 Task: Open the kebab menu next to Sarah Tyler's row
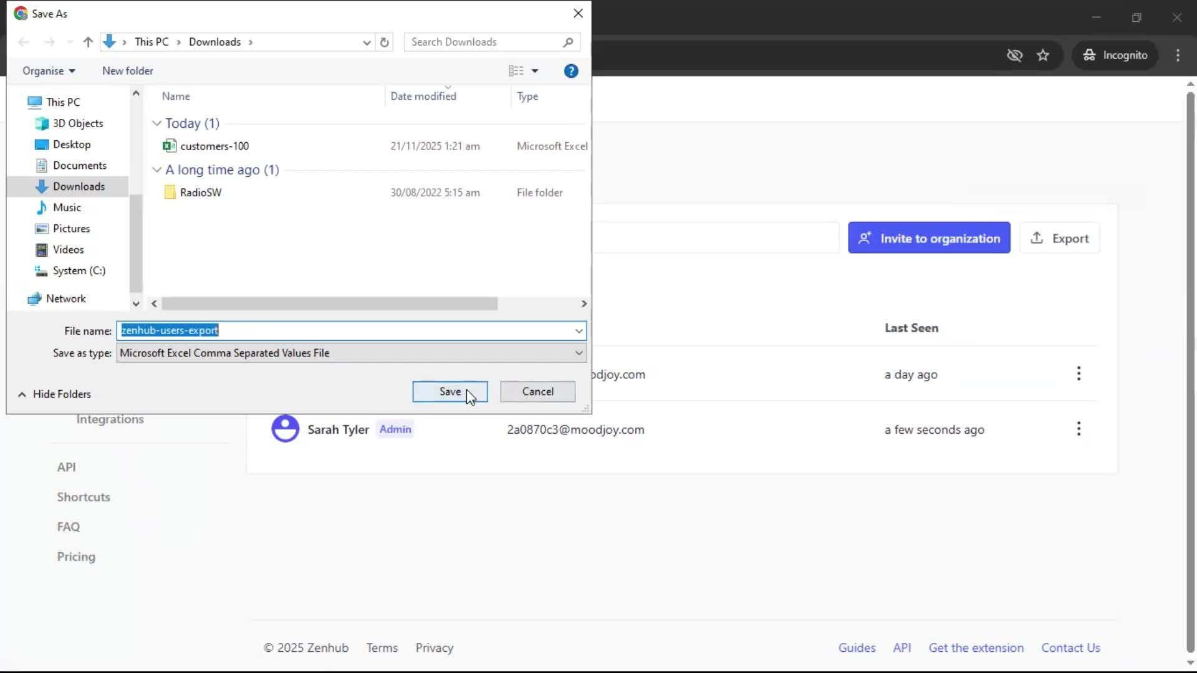coord(1079,428)
